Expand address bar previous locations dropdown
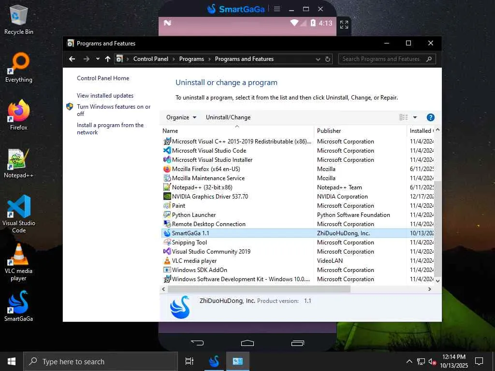This screenshot has width=495, height=371. (x=318, y=59)
